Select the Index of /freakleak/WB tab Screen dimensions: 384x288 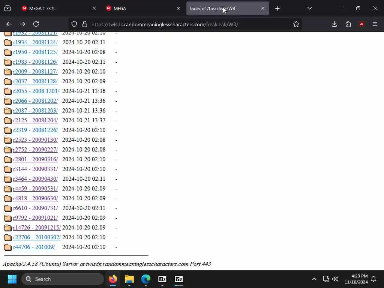[228, 9]
